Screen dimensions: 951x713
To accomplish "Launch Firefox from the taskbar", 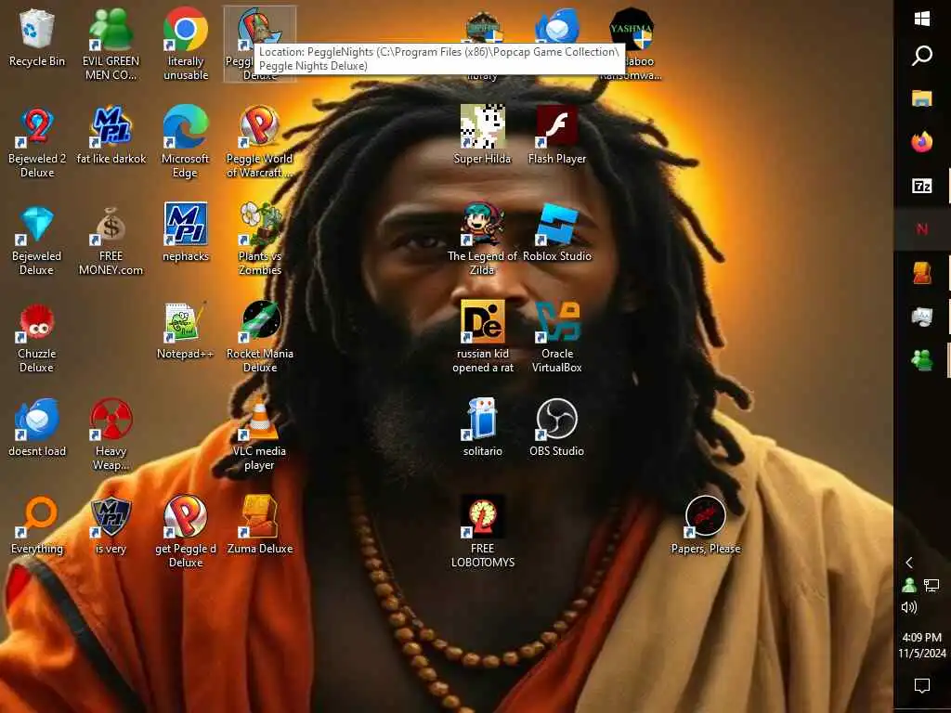I will pos(922,142).
